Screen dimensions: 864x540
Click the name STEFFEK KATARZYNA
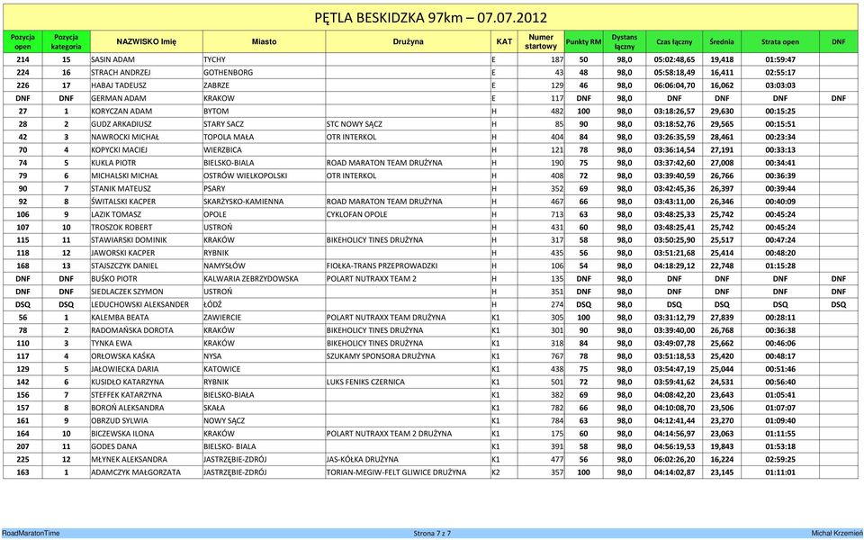[127, 395]
